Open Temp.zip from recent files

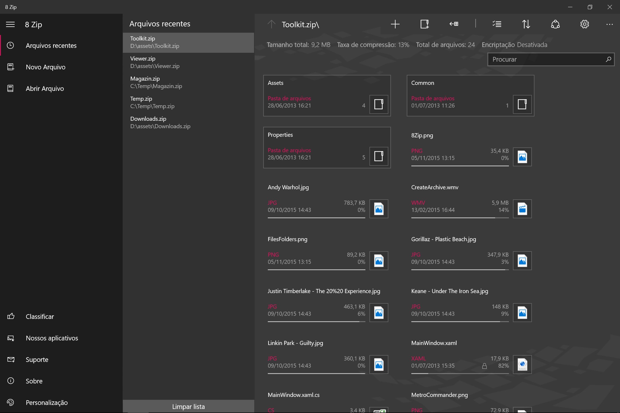point(189,102)
